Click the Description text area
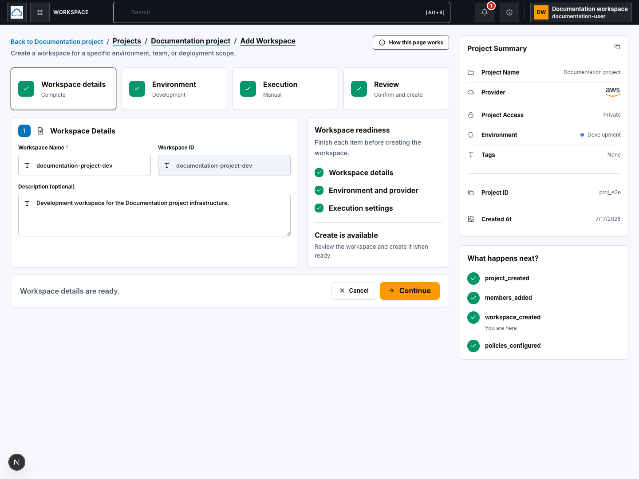Viewport: 639px width, 479px height. (x=154, y=215)
